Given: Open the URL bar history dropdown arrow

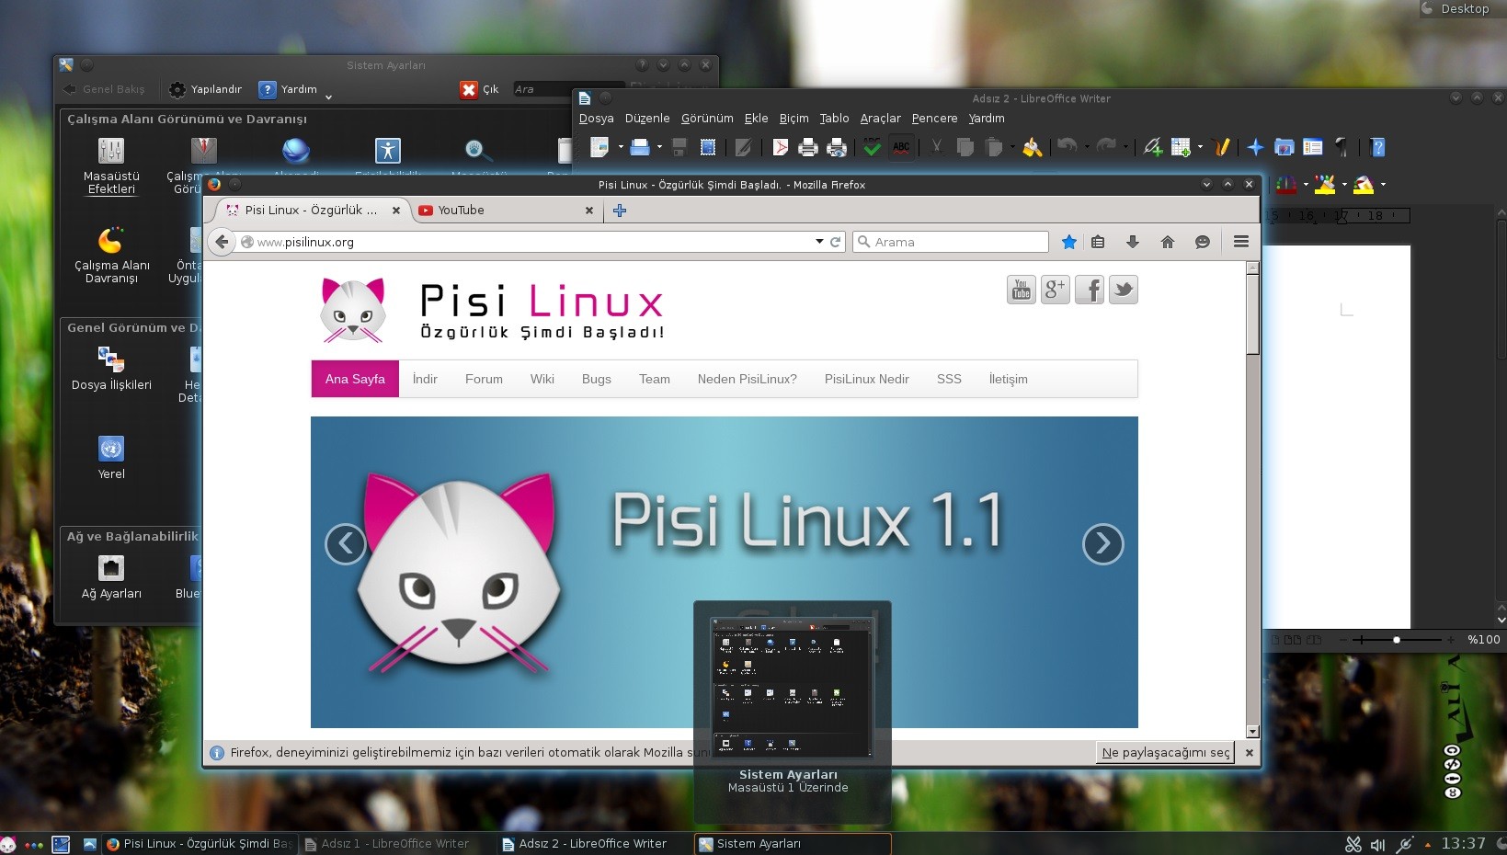Looking at the screenshot, I should point(819,242).
